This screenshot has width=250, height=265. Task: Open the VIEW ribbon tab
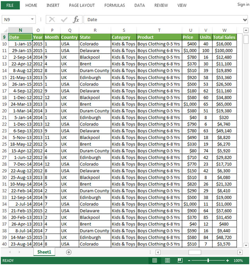click(182, 6)
